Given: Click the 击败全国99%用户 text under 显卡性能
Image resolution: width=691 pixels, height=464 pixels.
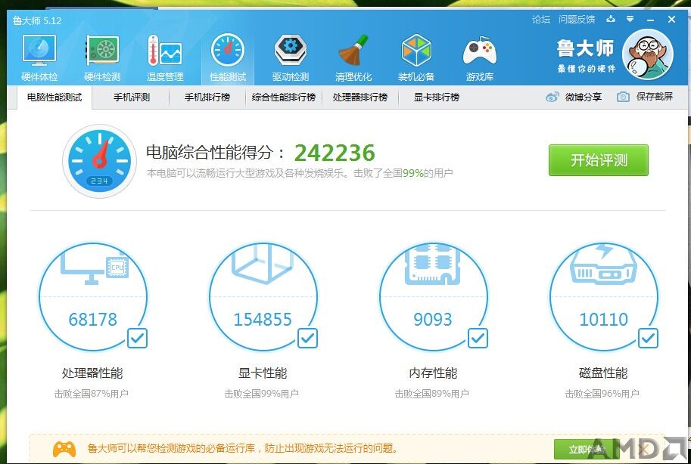Looking at the screenshot, I should (x=262, y=394).
